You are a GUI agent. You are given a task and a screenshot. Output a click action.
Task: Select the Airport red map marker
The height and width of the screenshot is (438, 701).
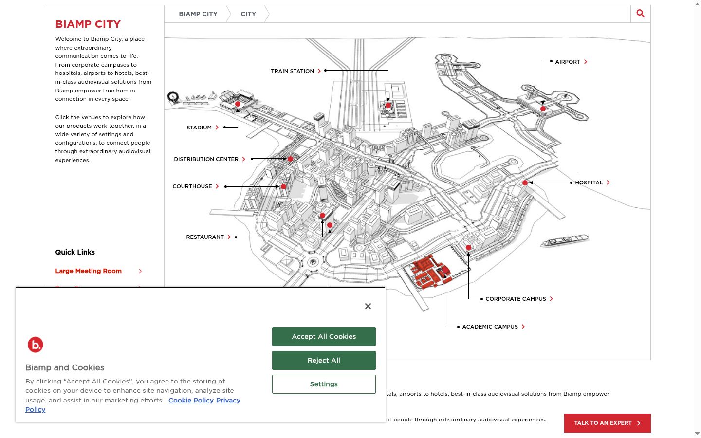pyautogui.click(x=543, y=109)
